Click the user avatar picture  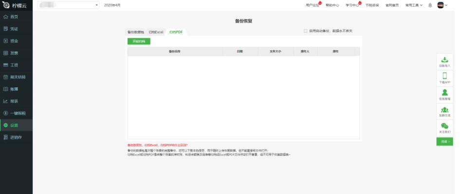[x=440, y=5]
